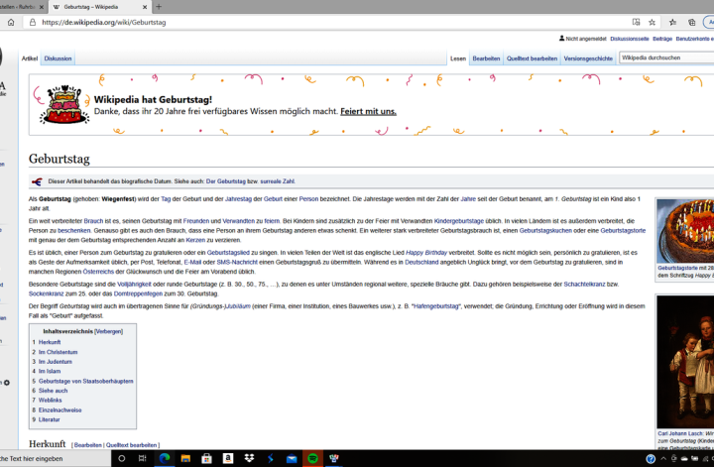Open the browser collections icon

tap(691, 21)
